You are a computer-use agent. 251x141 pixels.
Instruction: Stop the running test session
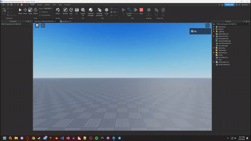tap(141, 11)
